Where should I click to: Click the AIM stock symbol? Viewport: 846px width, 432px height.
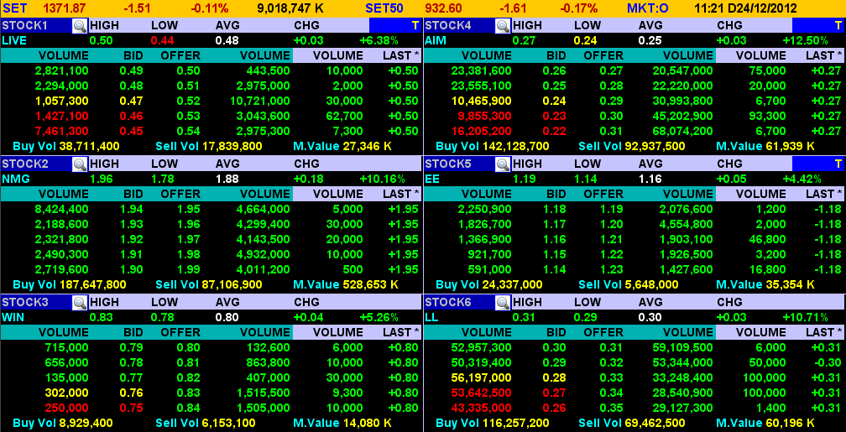click(436, 40)
